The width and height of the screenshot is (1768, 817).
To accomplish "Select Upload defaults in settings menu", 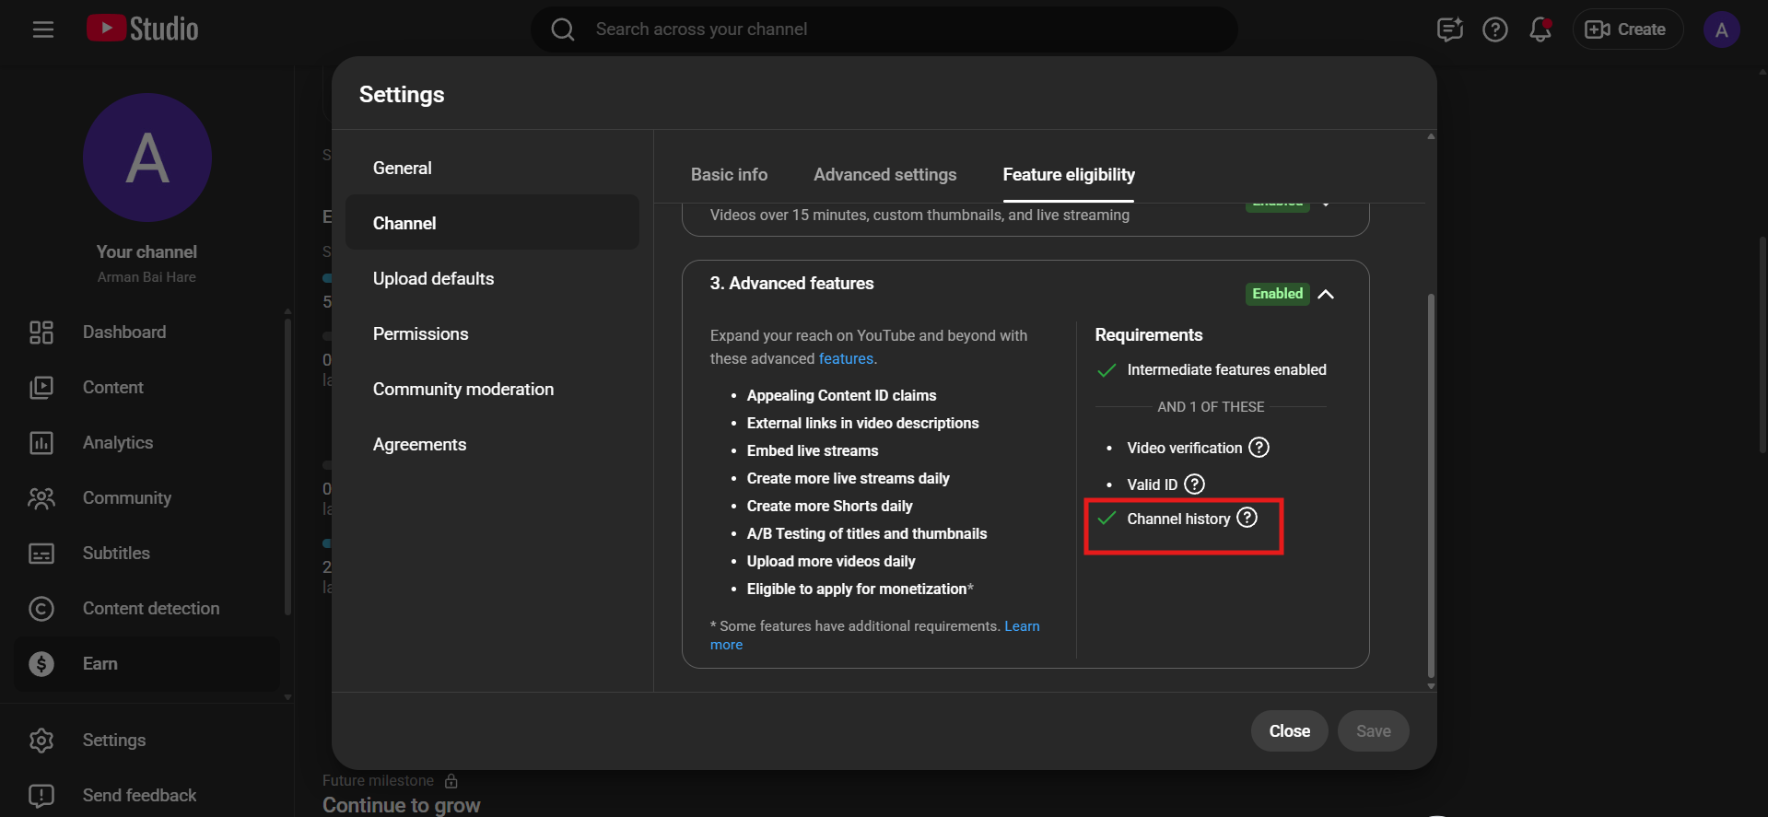I will [433, 279].
